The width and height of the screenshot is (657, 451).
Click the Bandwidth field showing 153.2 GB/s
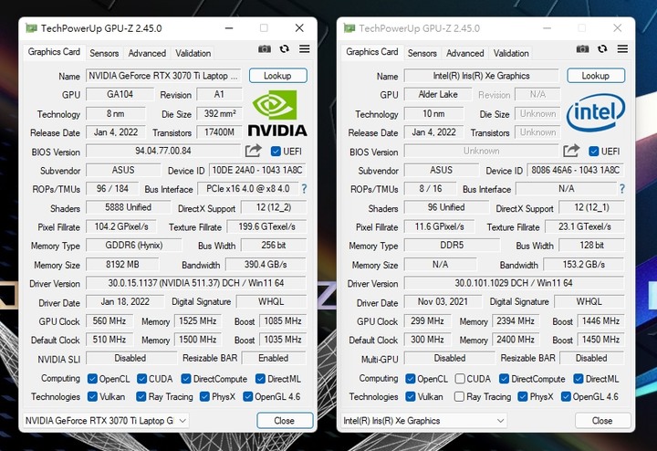(x=584, y=265)
